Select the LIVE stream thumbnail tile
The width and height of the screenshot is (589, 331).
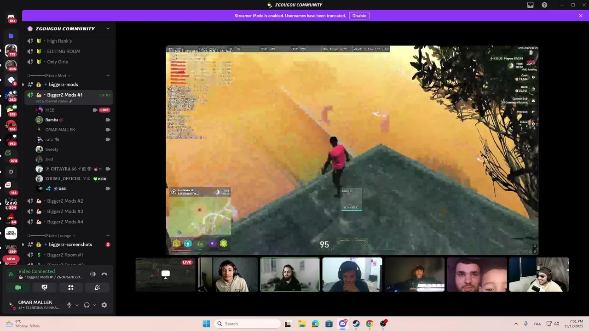tap(166, 274)
